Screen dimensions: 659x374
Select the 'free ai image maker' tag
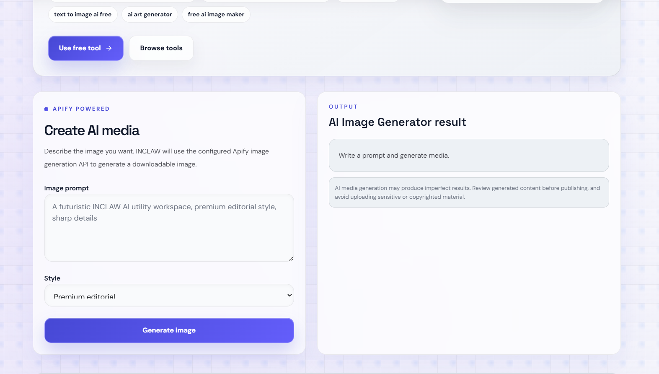click(x=216, y=14)
